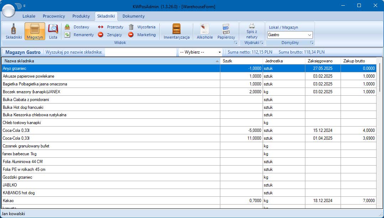Select the Magazyn warehouse box icon

(35, 31)
